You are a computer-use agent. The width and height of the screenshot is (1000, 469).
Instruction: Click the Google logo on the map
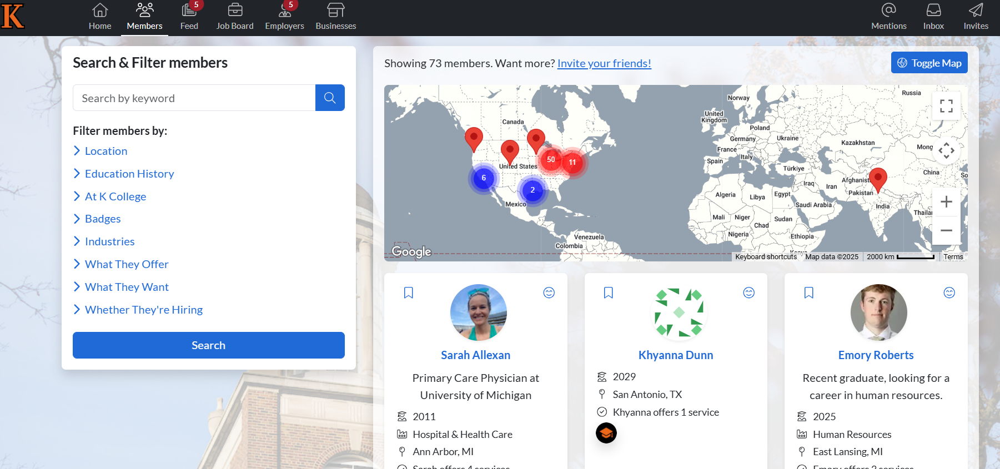pos(411,251)
